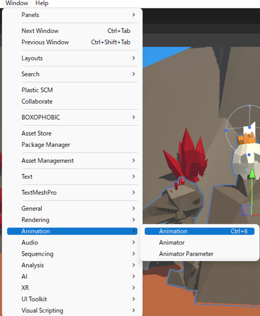This screenshot has height=316, width=260.
Task: Expand the BOXOPHOBIC submenu
Action: point(72,118)
